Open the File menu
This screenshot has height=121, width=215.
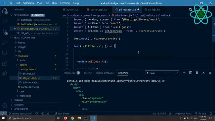10,3
